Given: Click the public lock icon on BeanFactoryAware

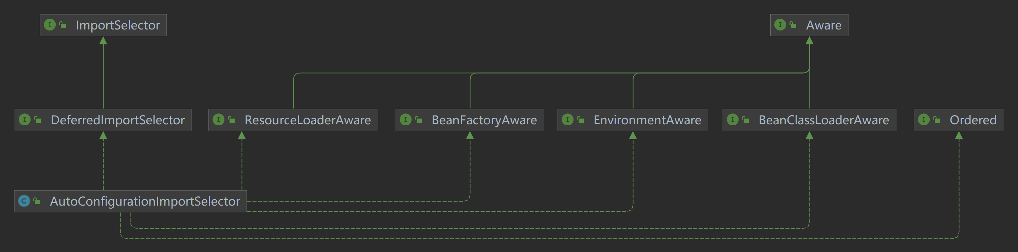Looking at the screenshot, I should coord(418,120).
